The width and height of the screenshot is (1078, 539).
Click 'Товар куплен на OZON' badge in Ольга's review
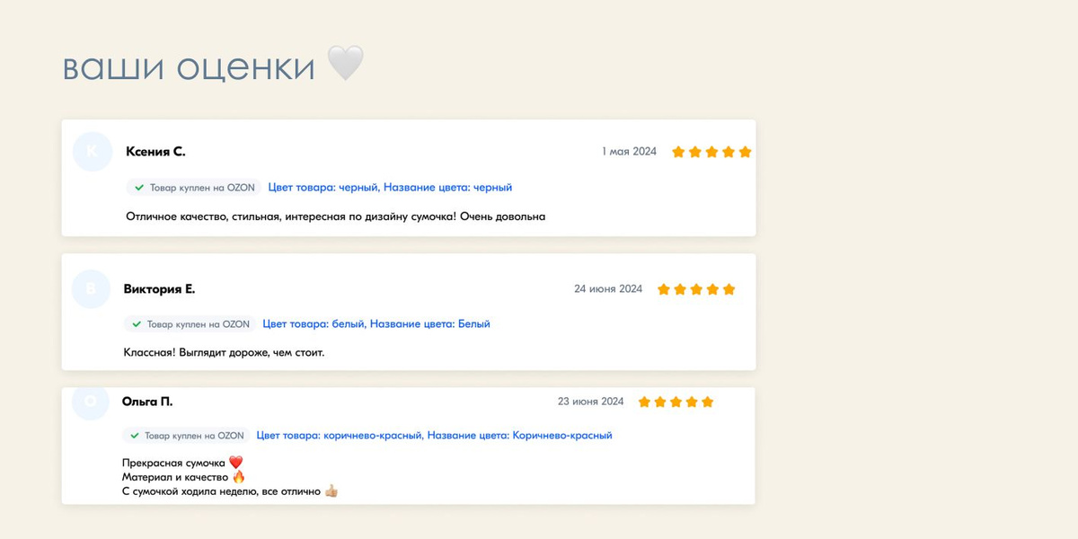[187, 435]
